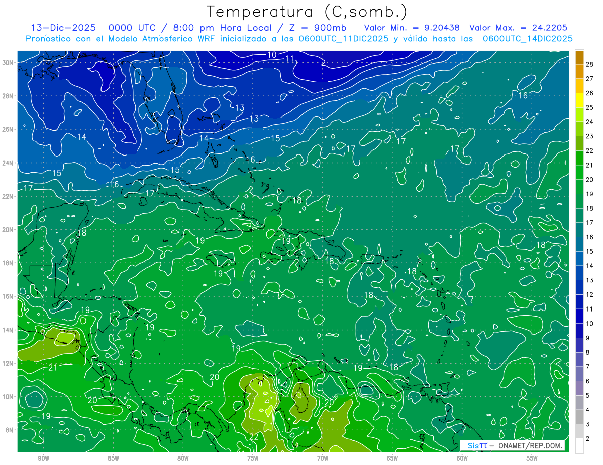This screenshot has height=465, width=603.
Task: Click the "21" contour label on the map
Action: tap(53, 368)
